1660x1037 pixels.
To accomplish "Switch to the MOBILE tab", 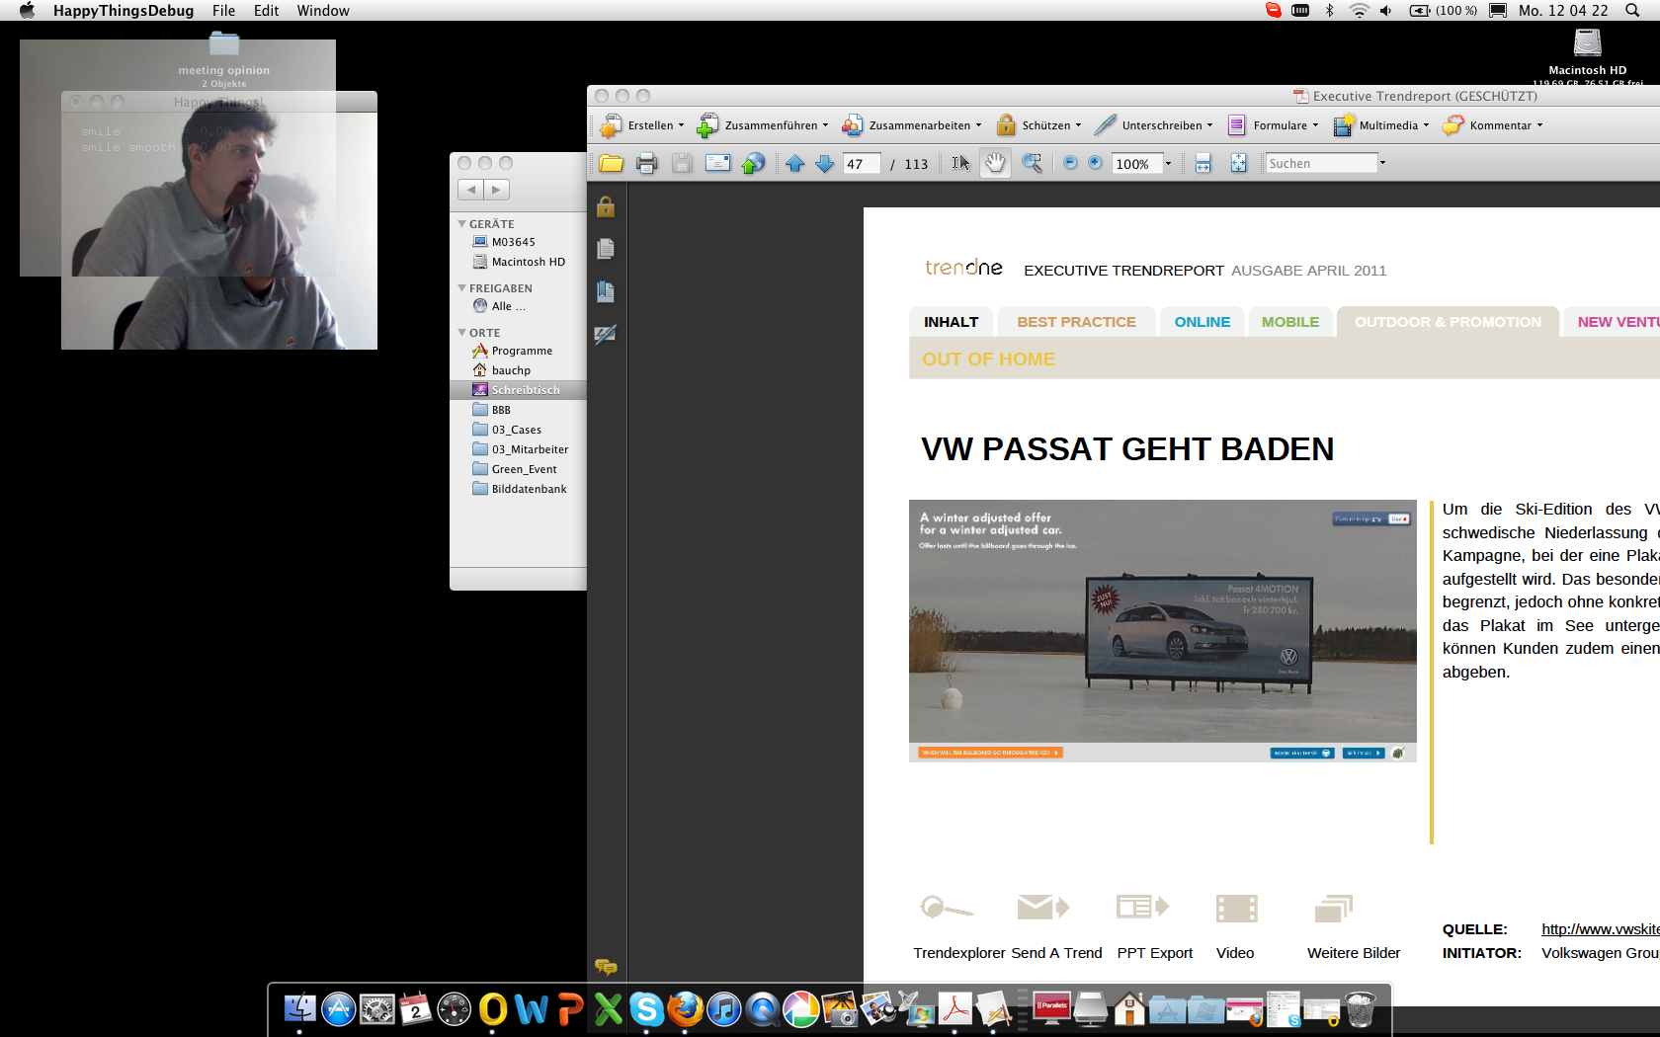I will pos(1289,322).
